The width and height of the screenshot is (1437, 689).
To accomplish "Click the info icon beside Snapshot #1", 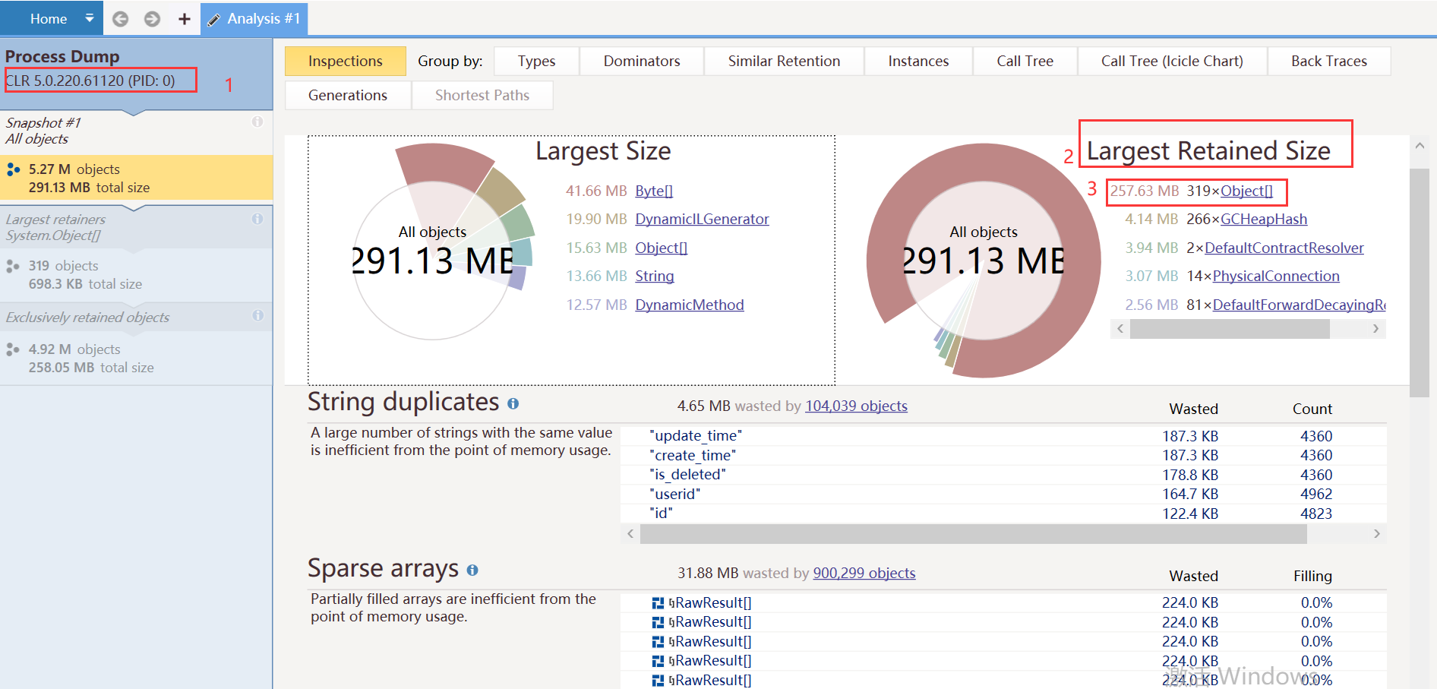I will [257, 122].
